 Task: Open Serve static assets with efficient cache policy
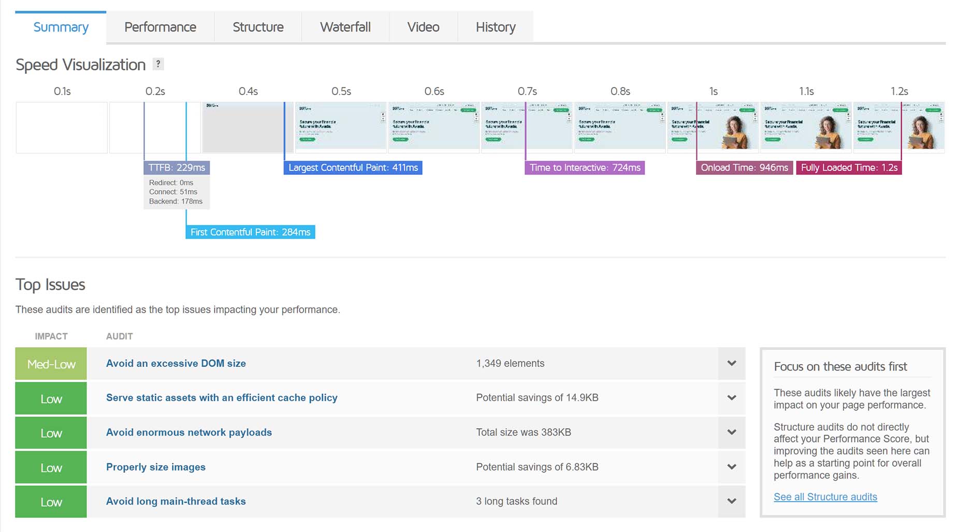click(x=222, y=397)
